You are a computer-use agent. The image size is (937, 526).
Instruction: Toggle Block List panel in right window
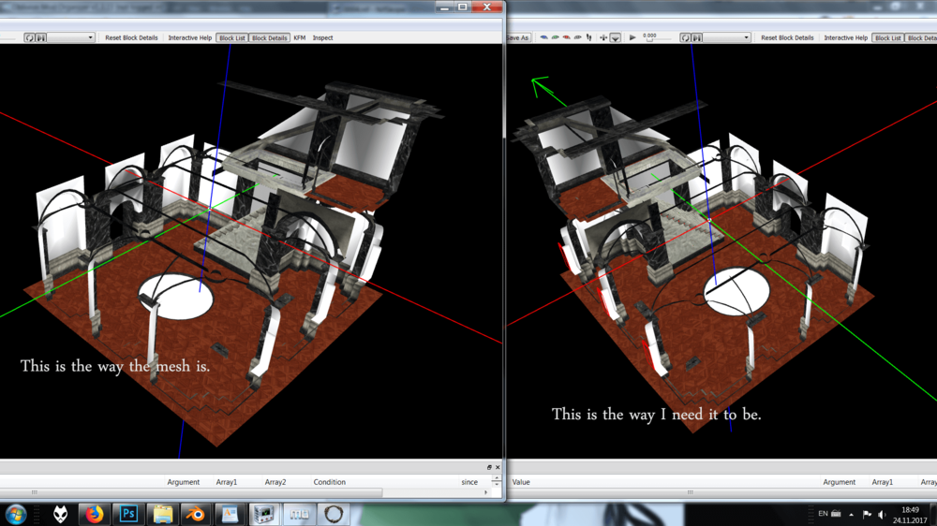(888, 37)
